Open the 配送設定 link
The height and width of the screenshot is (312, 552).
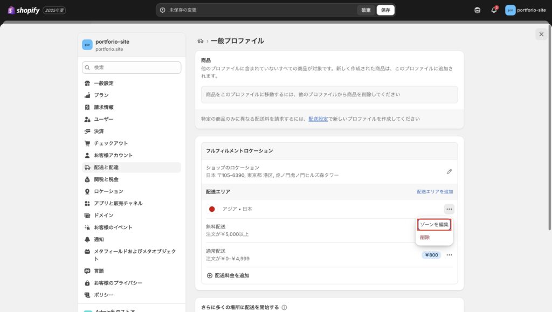(318, 119)
